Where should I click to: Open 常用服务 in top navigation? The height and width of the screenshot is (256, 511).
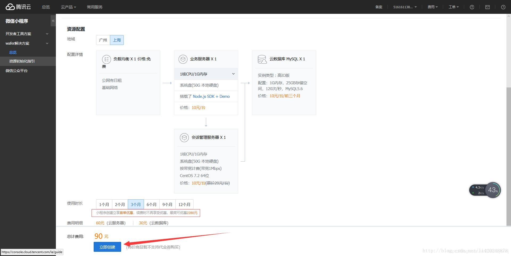pyautogui.click(x=95, y=7)
